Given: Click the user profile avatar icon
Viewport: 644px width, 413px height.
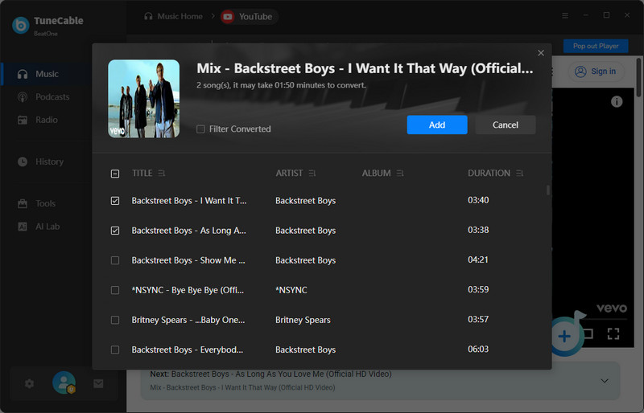Looking at the screenshot, I should coord(63,383).
